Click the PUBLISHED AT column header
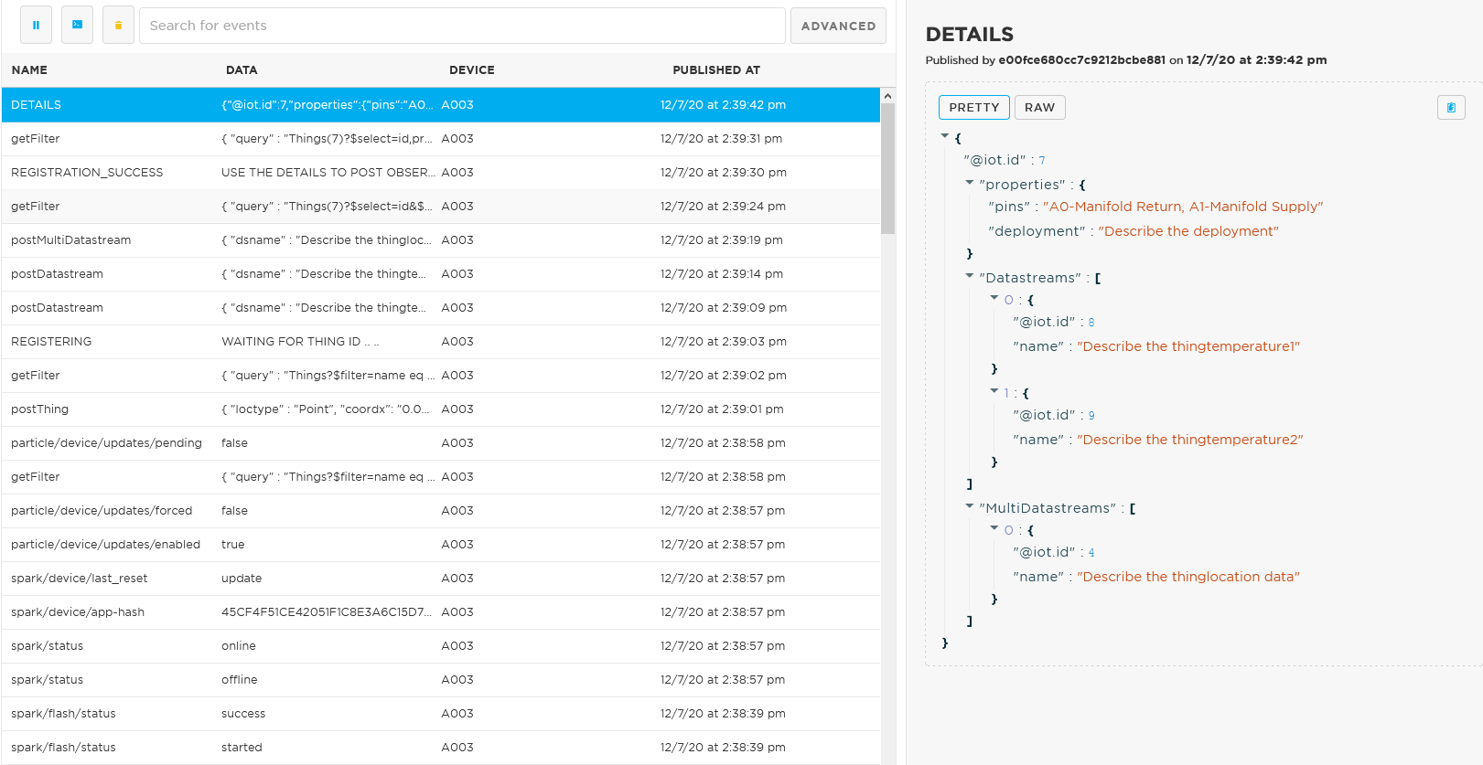1483x765 pixels. (716, 70)
